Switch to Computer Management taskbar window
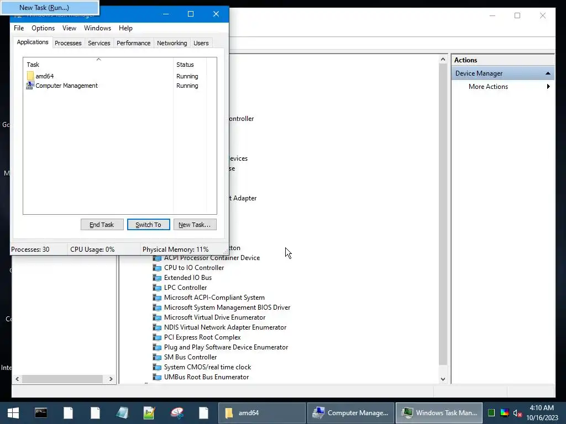The height and width of the screenshot is (424, 566). (x=350, y=413)
